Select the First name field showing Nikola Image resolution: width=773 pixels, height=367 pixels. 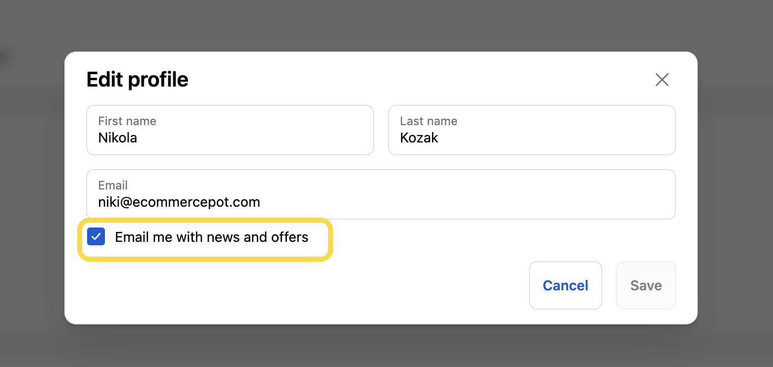click(230, 130)
